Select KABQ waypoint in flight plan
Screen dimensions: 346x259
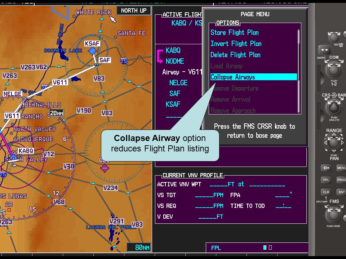point(173,50)
